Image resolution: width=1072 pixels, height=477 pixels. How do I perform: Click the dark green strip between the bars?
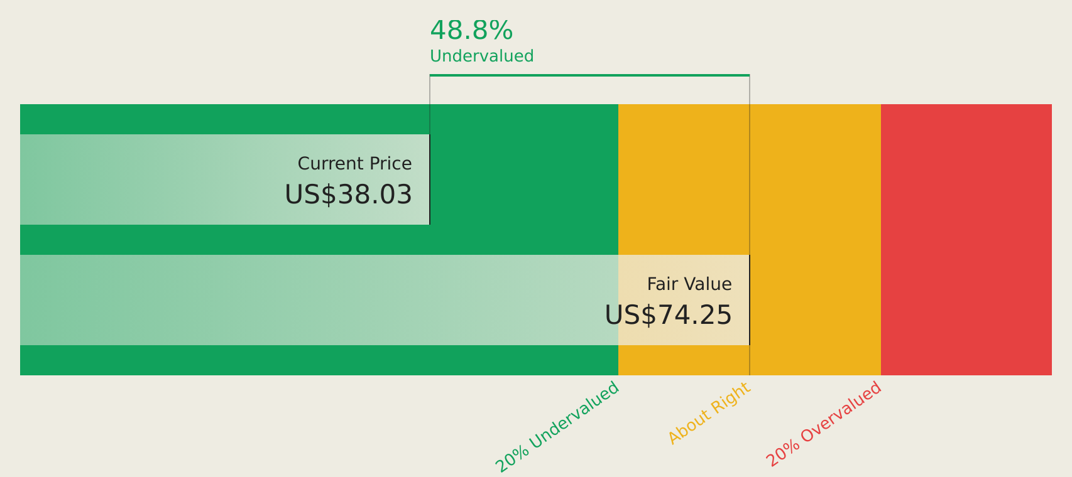click(x=319, y=240)
